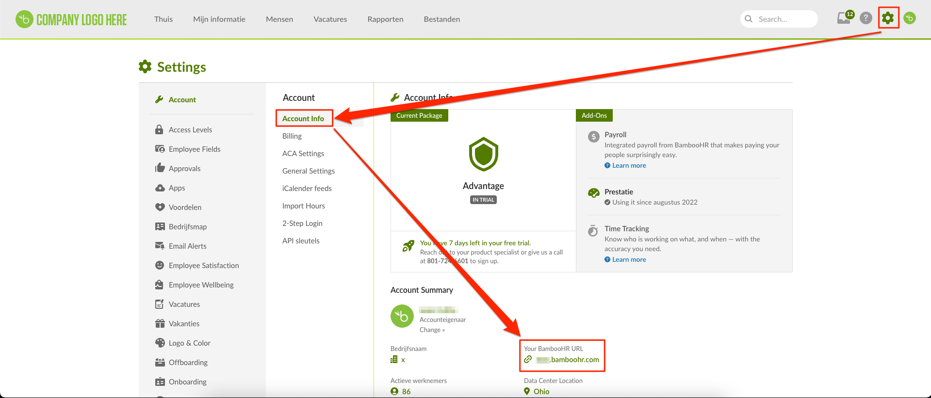Open the user profile avatar in header

tap(910, 18)
